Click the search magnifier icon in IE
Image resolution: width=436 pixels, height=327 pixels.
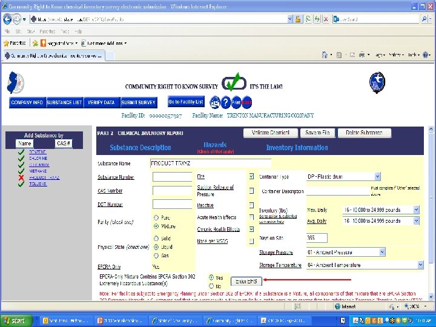point(424,19)
